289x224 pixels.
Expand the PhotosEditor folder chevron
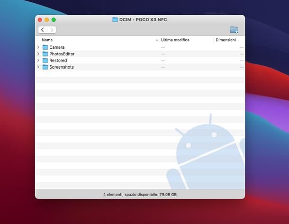[x=38, y=54]
